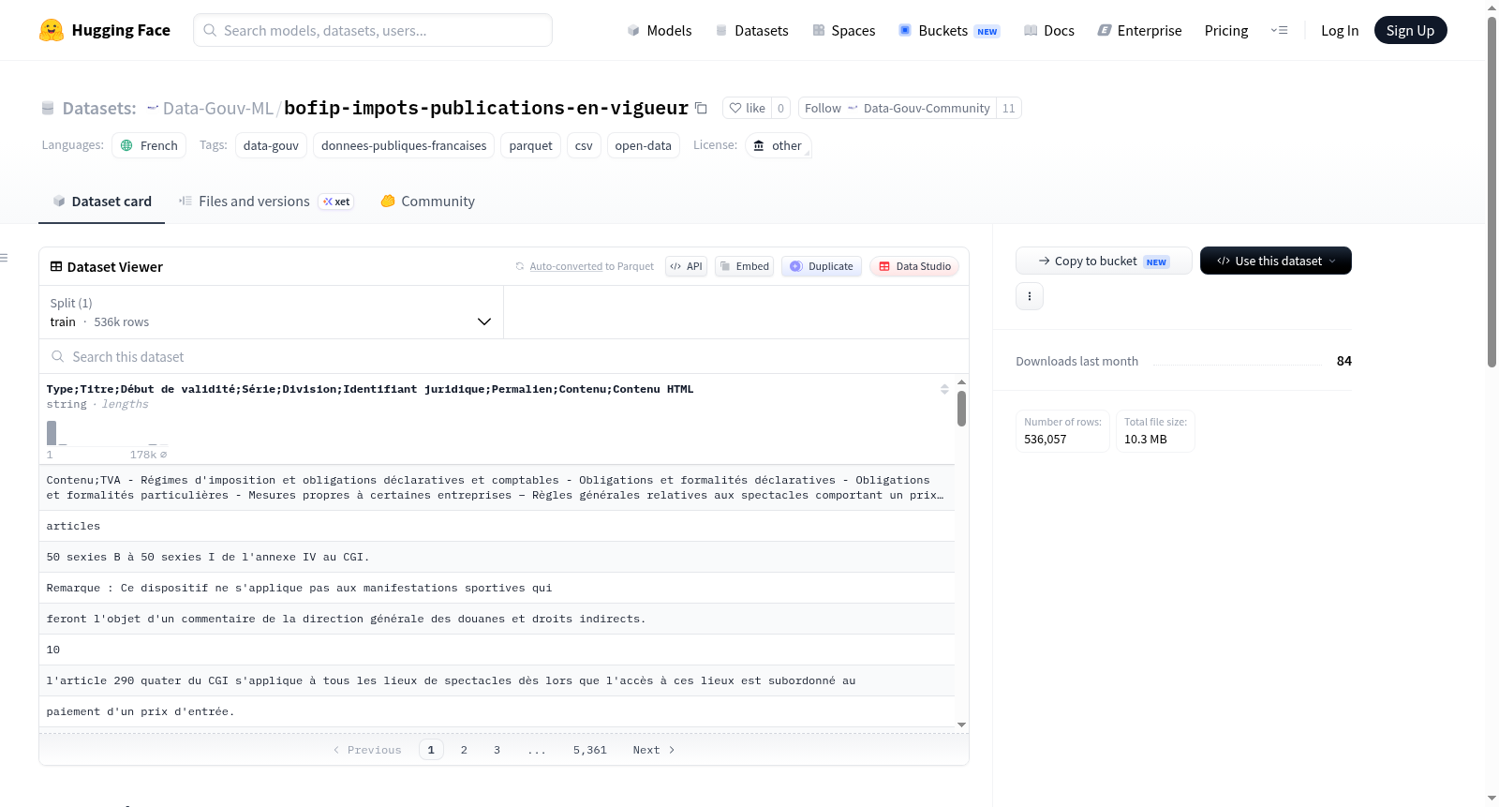
Task: Click the Duplicate button
Action: [822, 266]
